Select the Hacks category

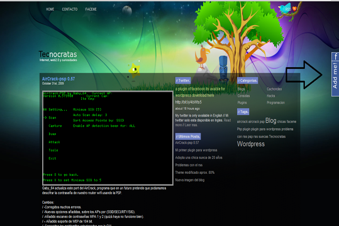(270, 96)
